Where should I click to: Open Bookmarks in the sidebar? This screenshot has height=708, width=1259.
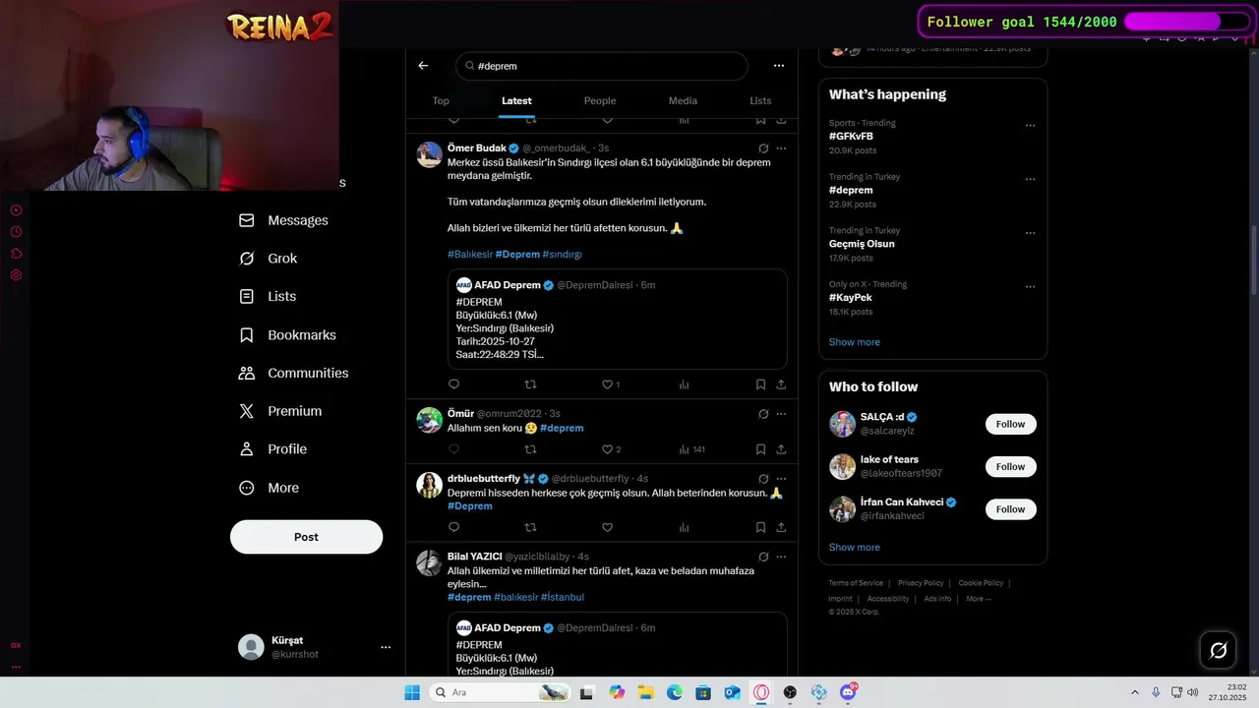click(287, 335)
